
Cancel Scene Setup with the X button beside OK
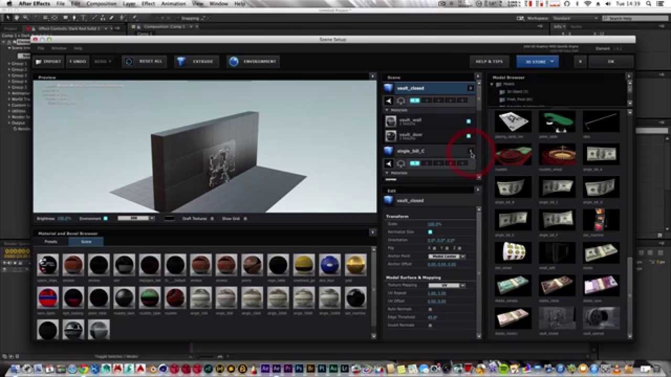(580, 61)
